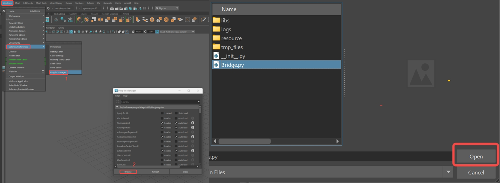
Task: Click the Plug-in Manager vertical scrollbar thumb
Action: (x=200, y=110)
